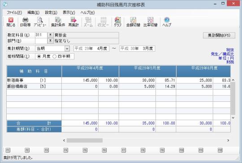Click the 閉じる close toolbar icon
This screenshot has width=242, height=163.
[11, 22]
